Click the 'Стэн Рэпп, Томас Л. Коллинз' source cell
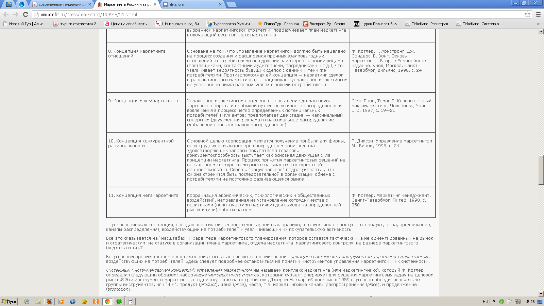The height and width of the screenshot is (306, 544). (393, 113)
